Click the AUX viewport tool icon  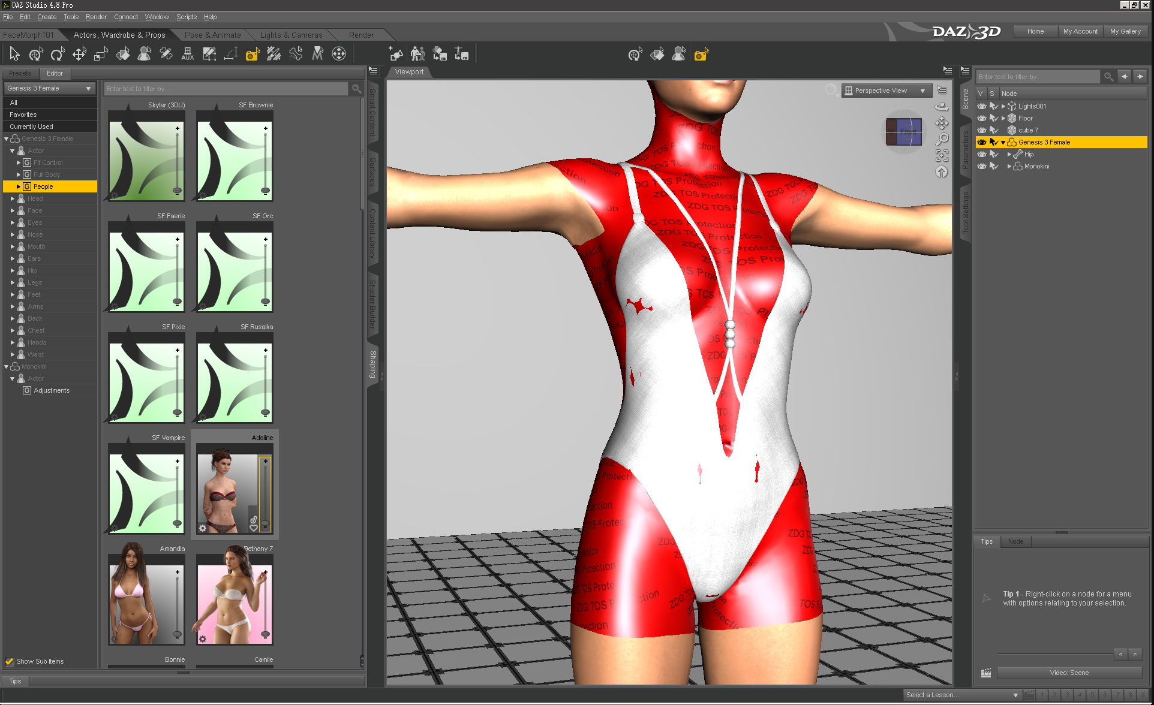pos(187,55)
